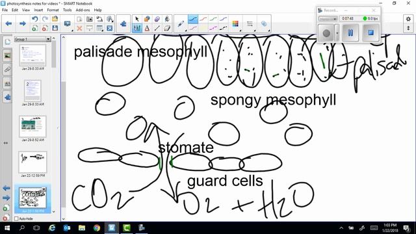Screen dimensions: 416x234
Task: Switch to the Gallery tab
Action: tap(7, 56)
